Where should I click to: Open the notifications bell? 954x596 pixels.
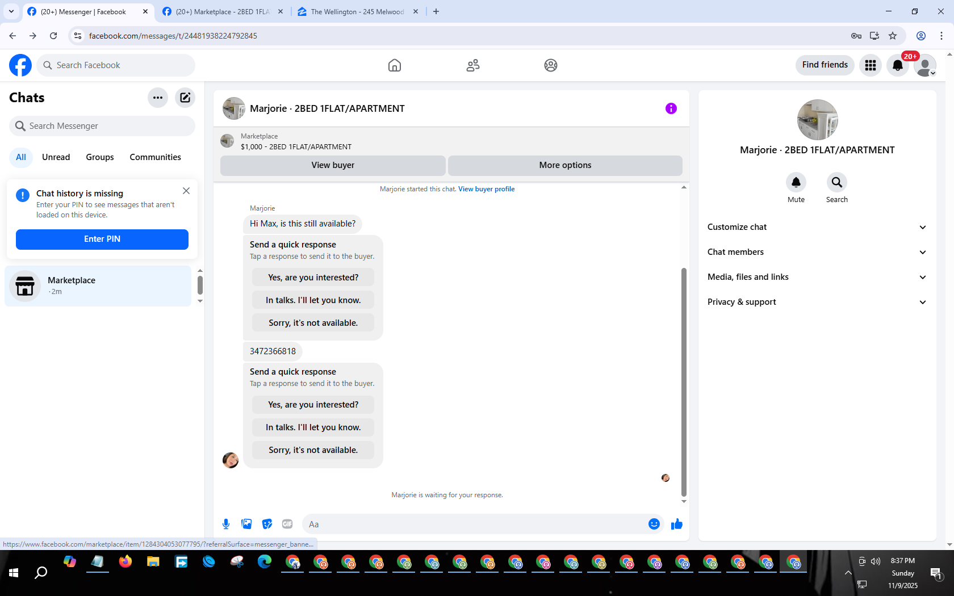898,65
